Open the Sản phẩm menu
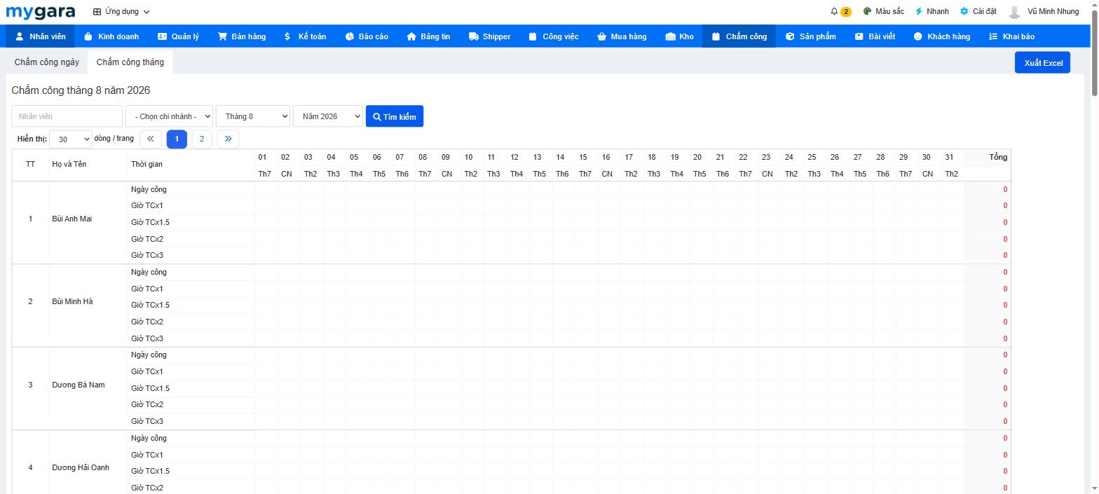This screenshot has height=494, width=1099. tap(811, 36)
